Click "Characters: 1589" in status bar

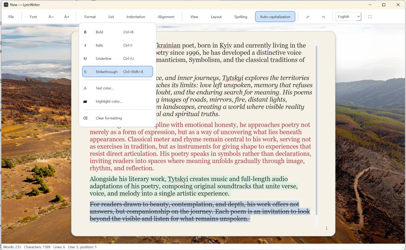click(37, 247)
